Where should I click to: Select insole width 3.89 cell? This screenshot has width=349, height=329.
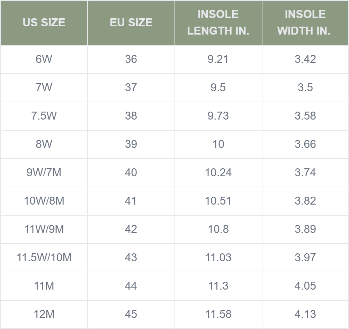[305, 229]
